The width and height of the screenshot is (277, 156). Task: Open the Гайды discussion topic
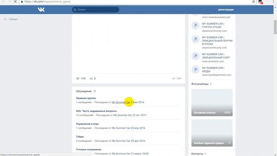80,136
